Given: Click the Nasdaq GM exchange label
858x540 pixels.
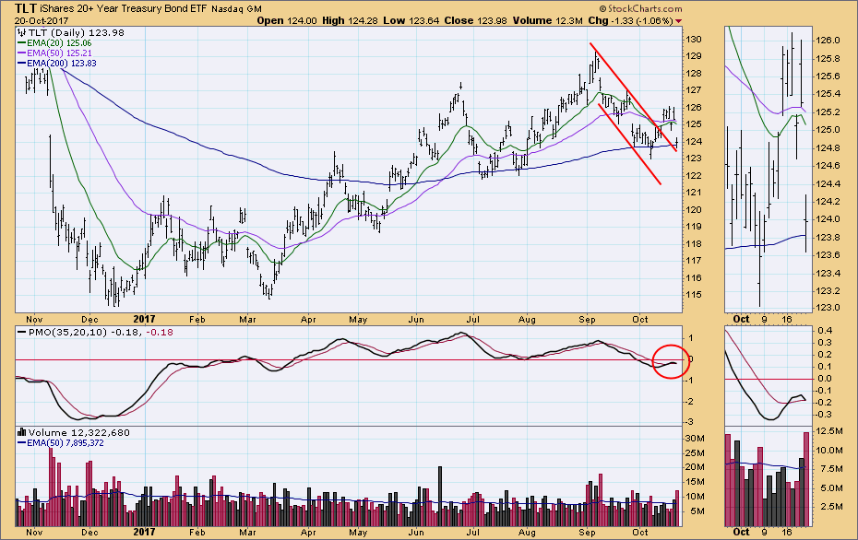Looking at the screenshot, I should click(x=236, y=9).
